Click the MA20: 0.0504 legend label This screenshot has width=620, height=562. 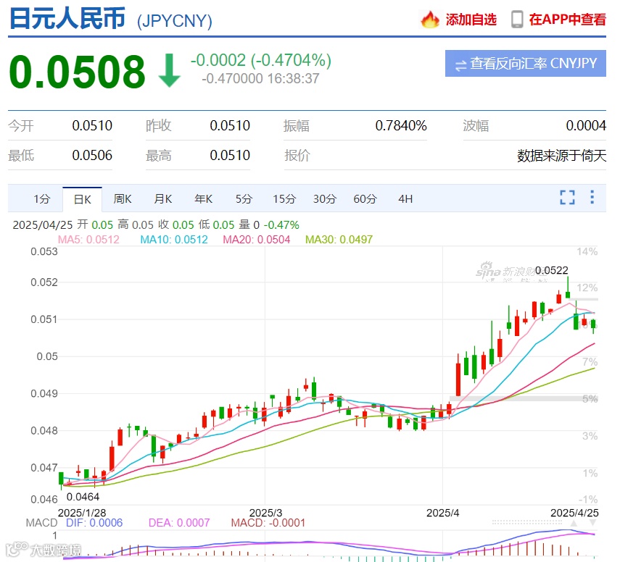pyautogui.click(x=256, y=239)
